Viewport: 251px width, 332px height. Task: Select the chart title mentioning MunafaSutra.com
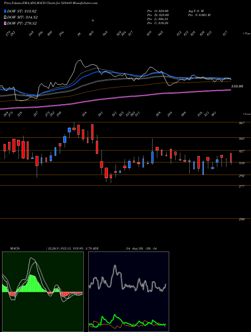[51, 3]
